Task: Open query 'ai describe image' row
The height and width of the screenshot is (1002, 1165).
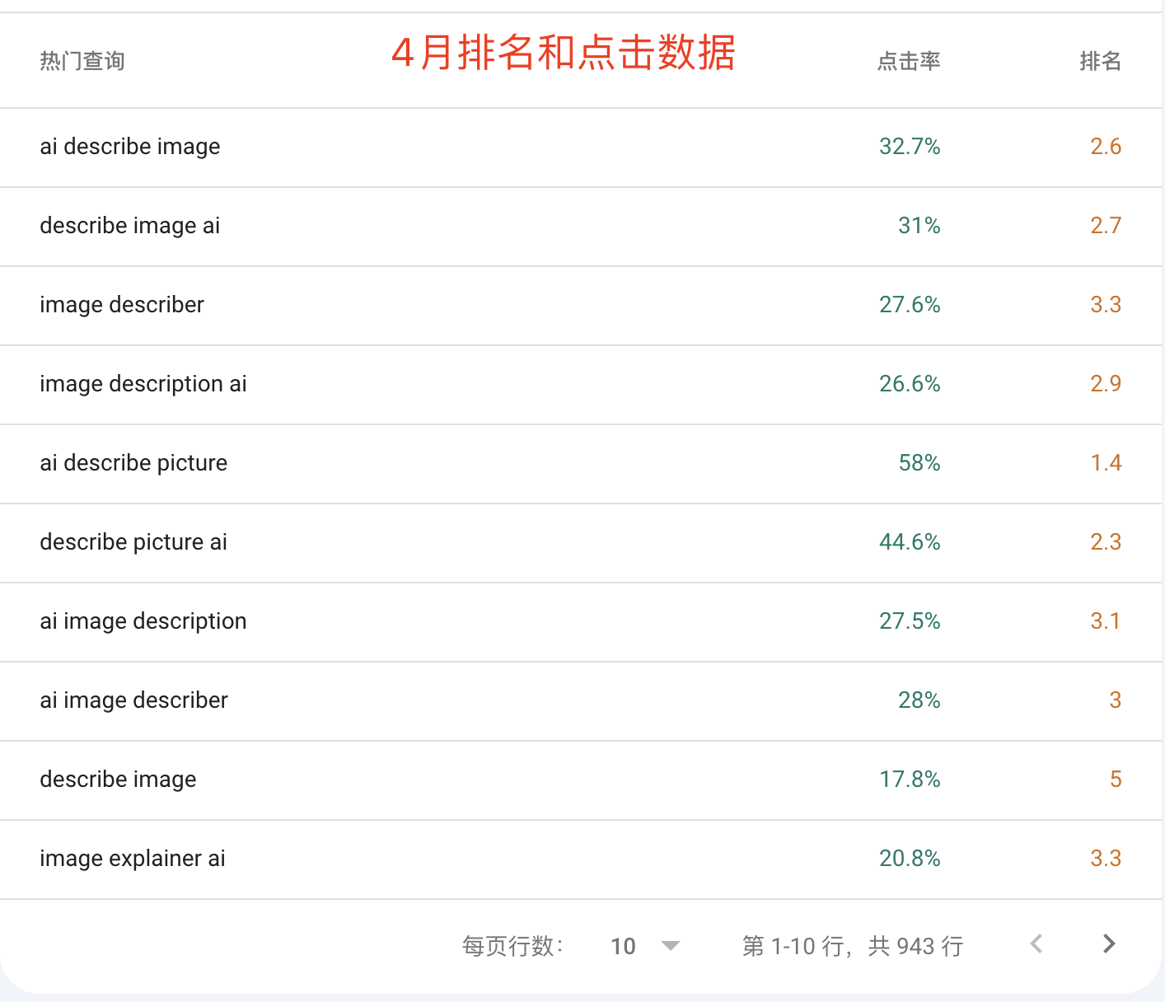Action: (x=581, y=147)
